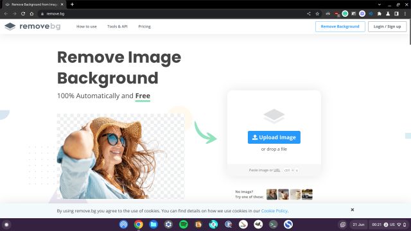
Task: Click the blue sound-wave extension icon
Action: coord(371,13)
